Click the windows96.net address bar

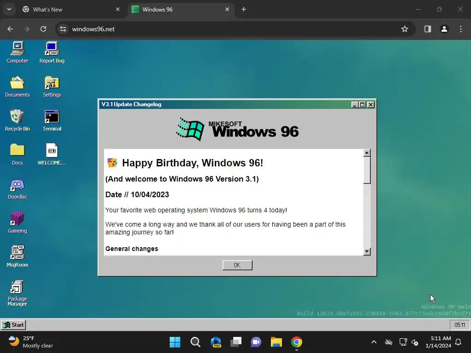[235, 29]
